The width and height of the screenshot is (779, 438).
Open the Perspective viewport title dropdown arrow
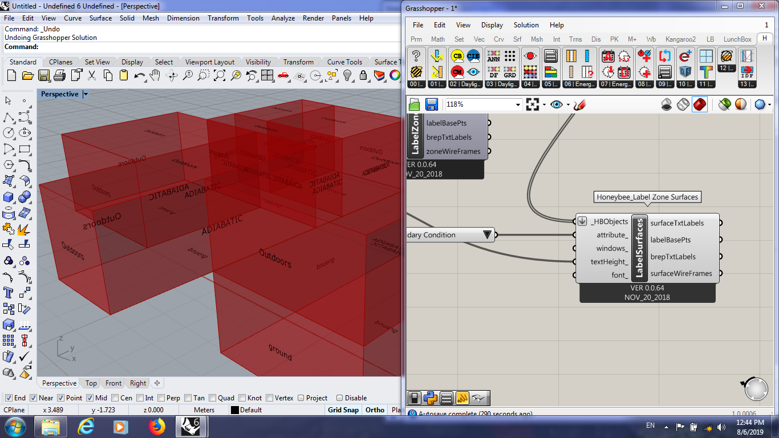click(85, 94)
